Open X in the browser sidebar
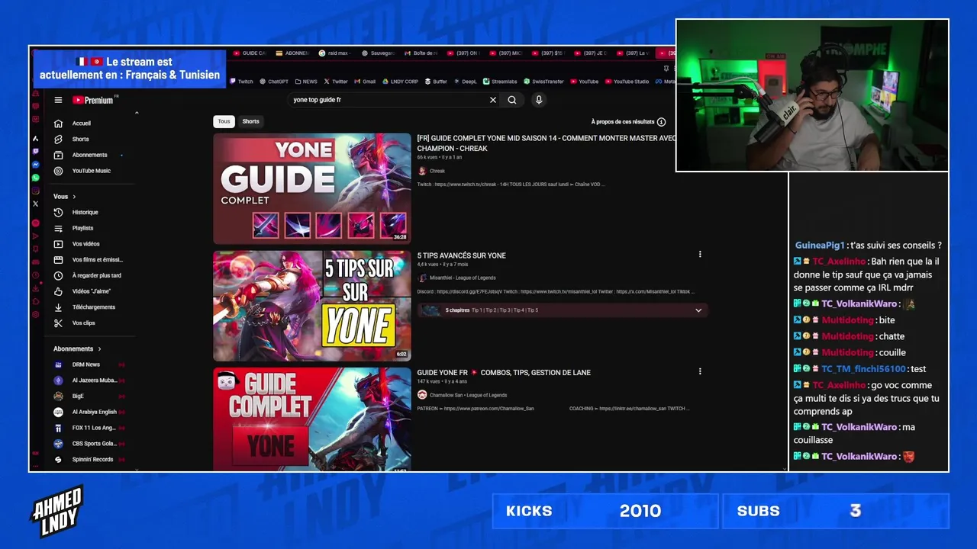Viewport: 977px width, 549px height. pyautogui.click(x=35, y=204)
